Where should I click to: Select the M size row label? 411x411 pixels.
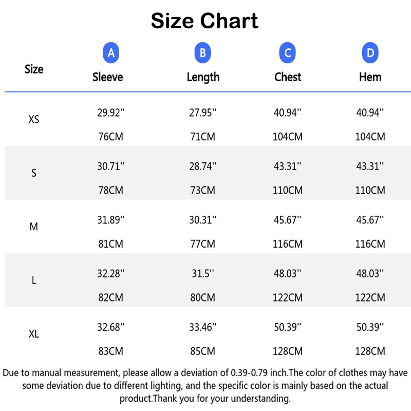(34, 227)
